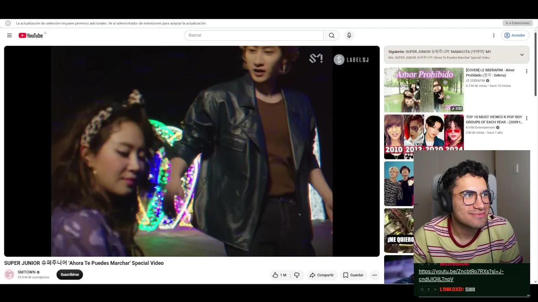The width and height of the screenshot is (538, 302).
Task: Open the SMTOWN channel name
Action: [x=26, y=272]
